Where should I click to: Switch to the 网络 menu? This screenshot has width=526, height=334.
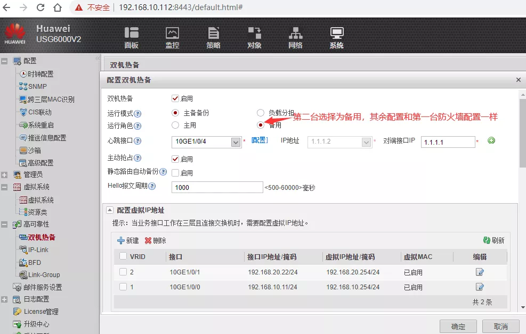[x=295, y=37]
